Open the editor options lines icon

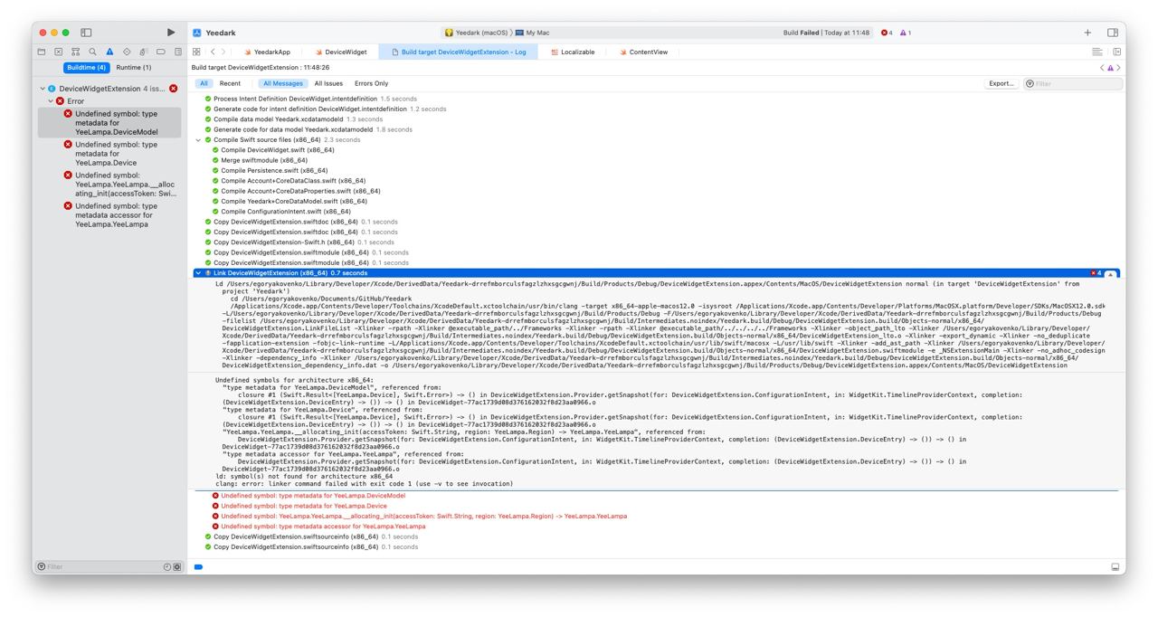(1097, 52)
